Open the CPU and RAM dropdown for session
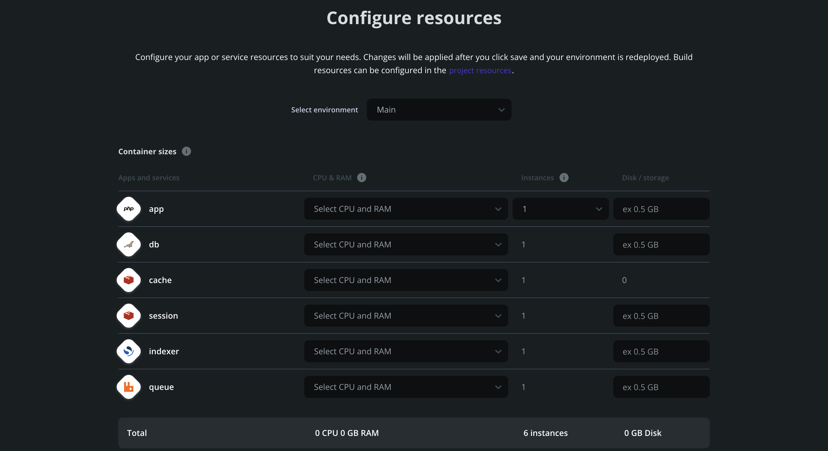The image size is (828, 451). click(406, 316)
